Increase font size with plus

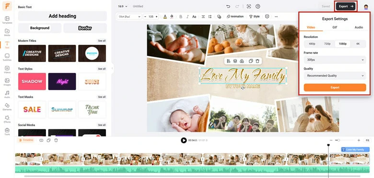(156, 17)
